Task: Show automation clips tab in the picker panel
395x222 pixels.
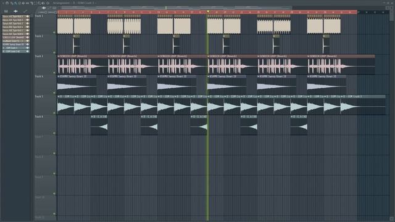Action: pos(25,11)
